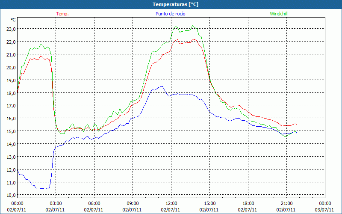Click the 03/07/11 date label

[324, 210]
